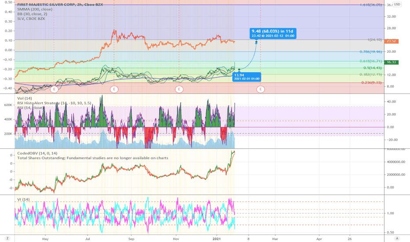
Task: Click the earnings E marker near November
Action: pyautogui.click(x=179, y=89)
